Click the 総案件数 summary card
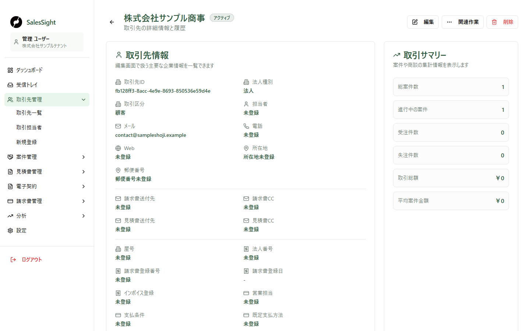Viewport: 530px width, 331px height. tap(451, 87)
